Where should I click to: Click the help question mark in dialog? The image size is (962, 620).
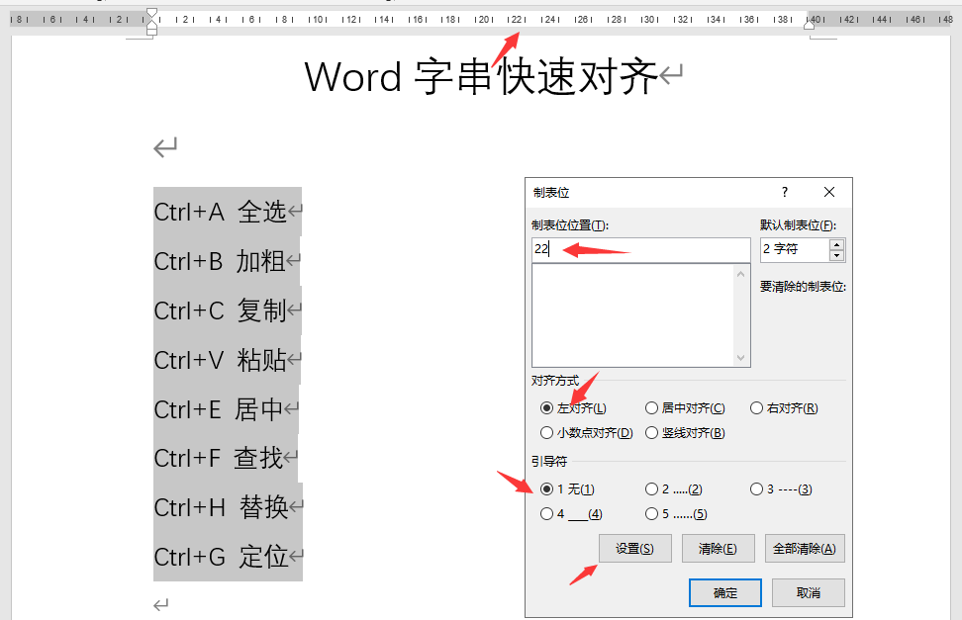coord(784,192)
